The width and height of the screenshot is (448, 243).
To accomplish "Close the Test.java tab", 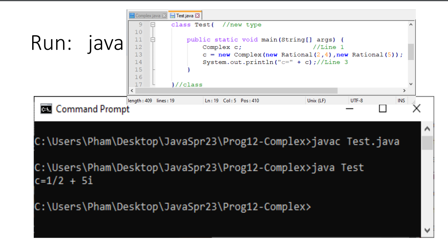I will point(197,15).
